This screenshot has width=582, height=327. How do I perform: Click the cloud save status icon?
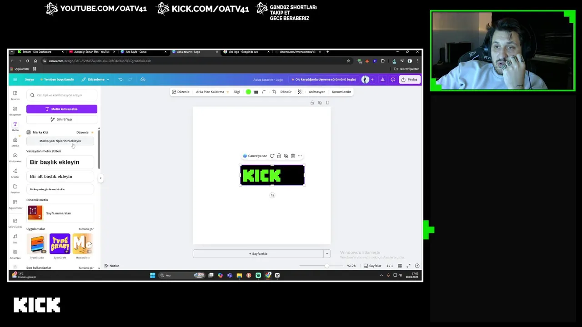[143, 79]
